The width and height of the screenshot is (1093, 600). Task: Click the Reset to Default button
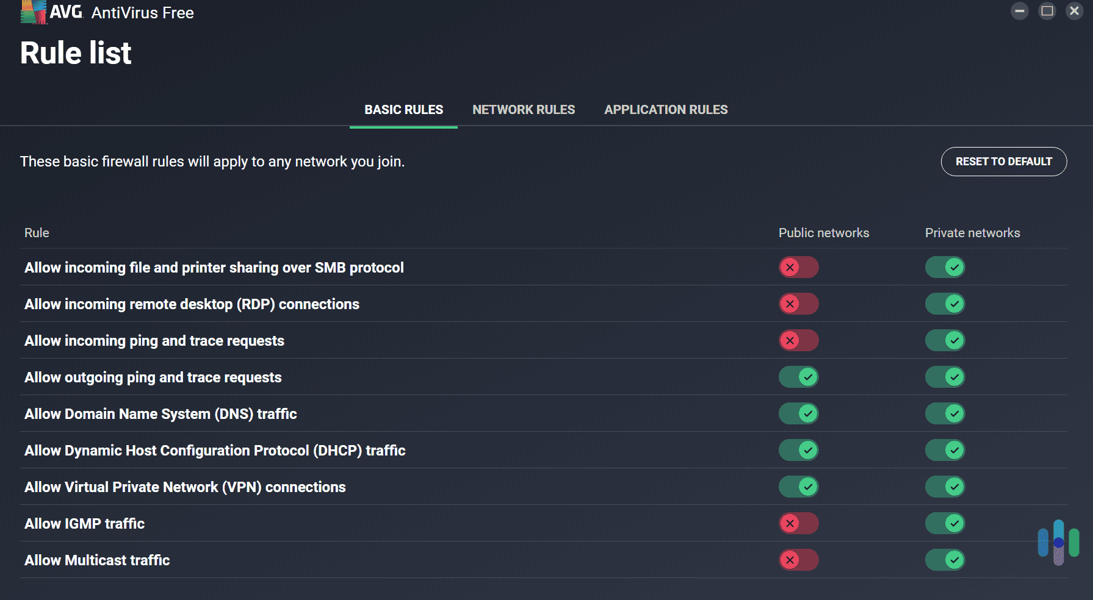[1003, 162]
